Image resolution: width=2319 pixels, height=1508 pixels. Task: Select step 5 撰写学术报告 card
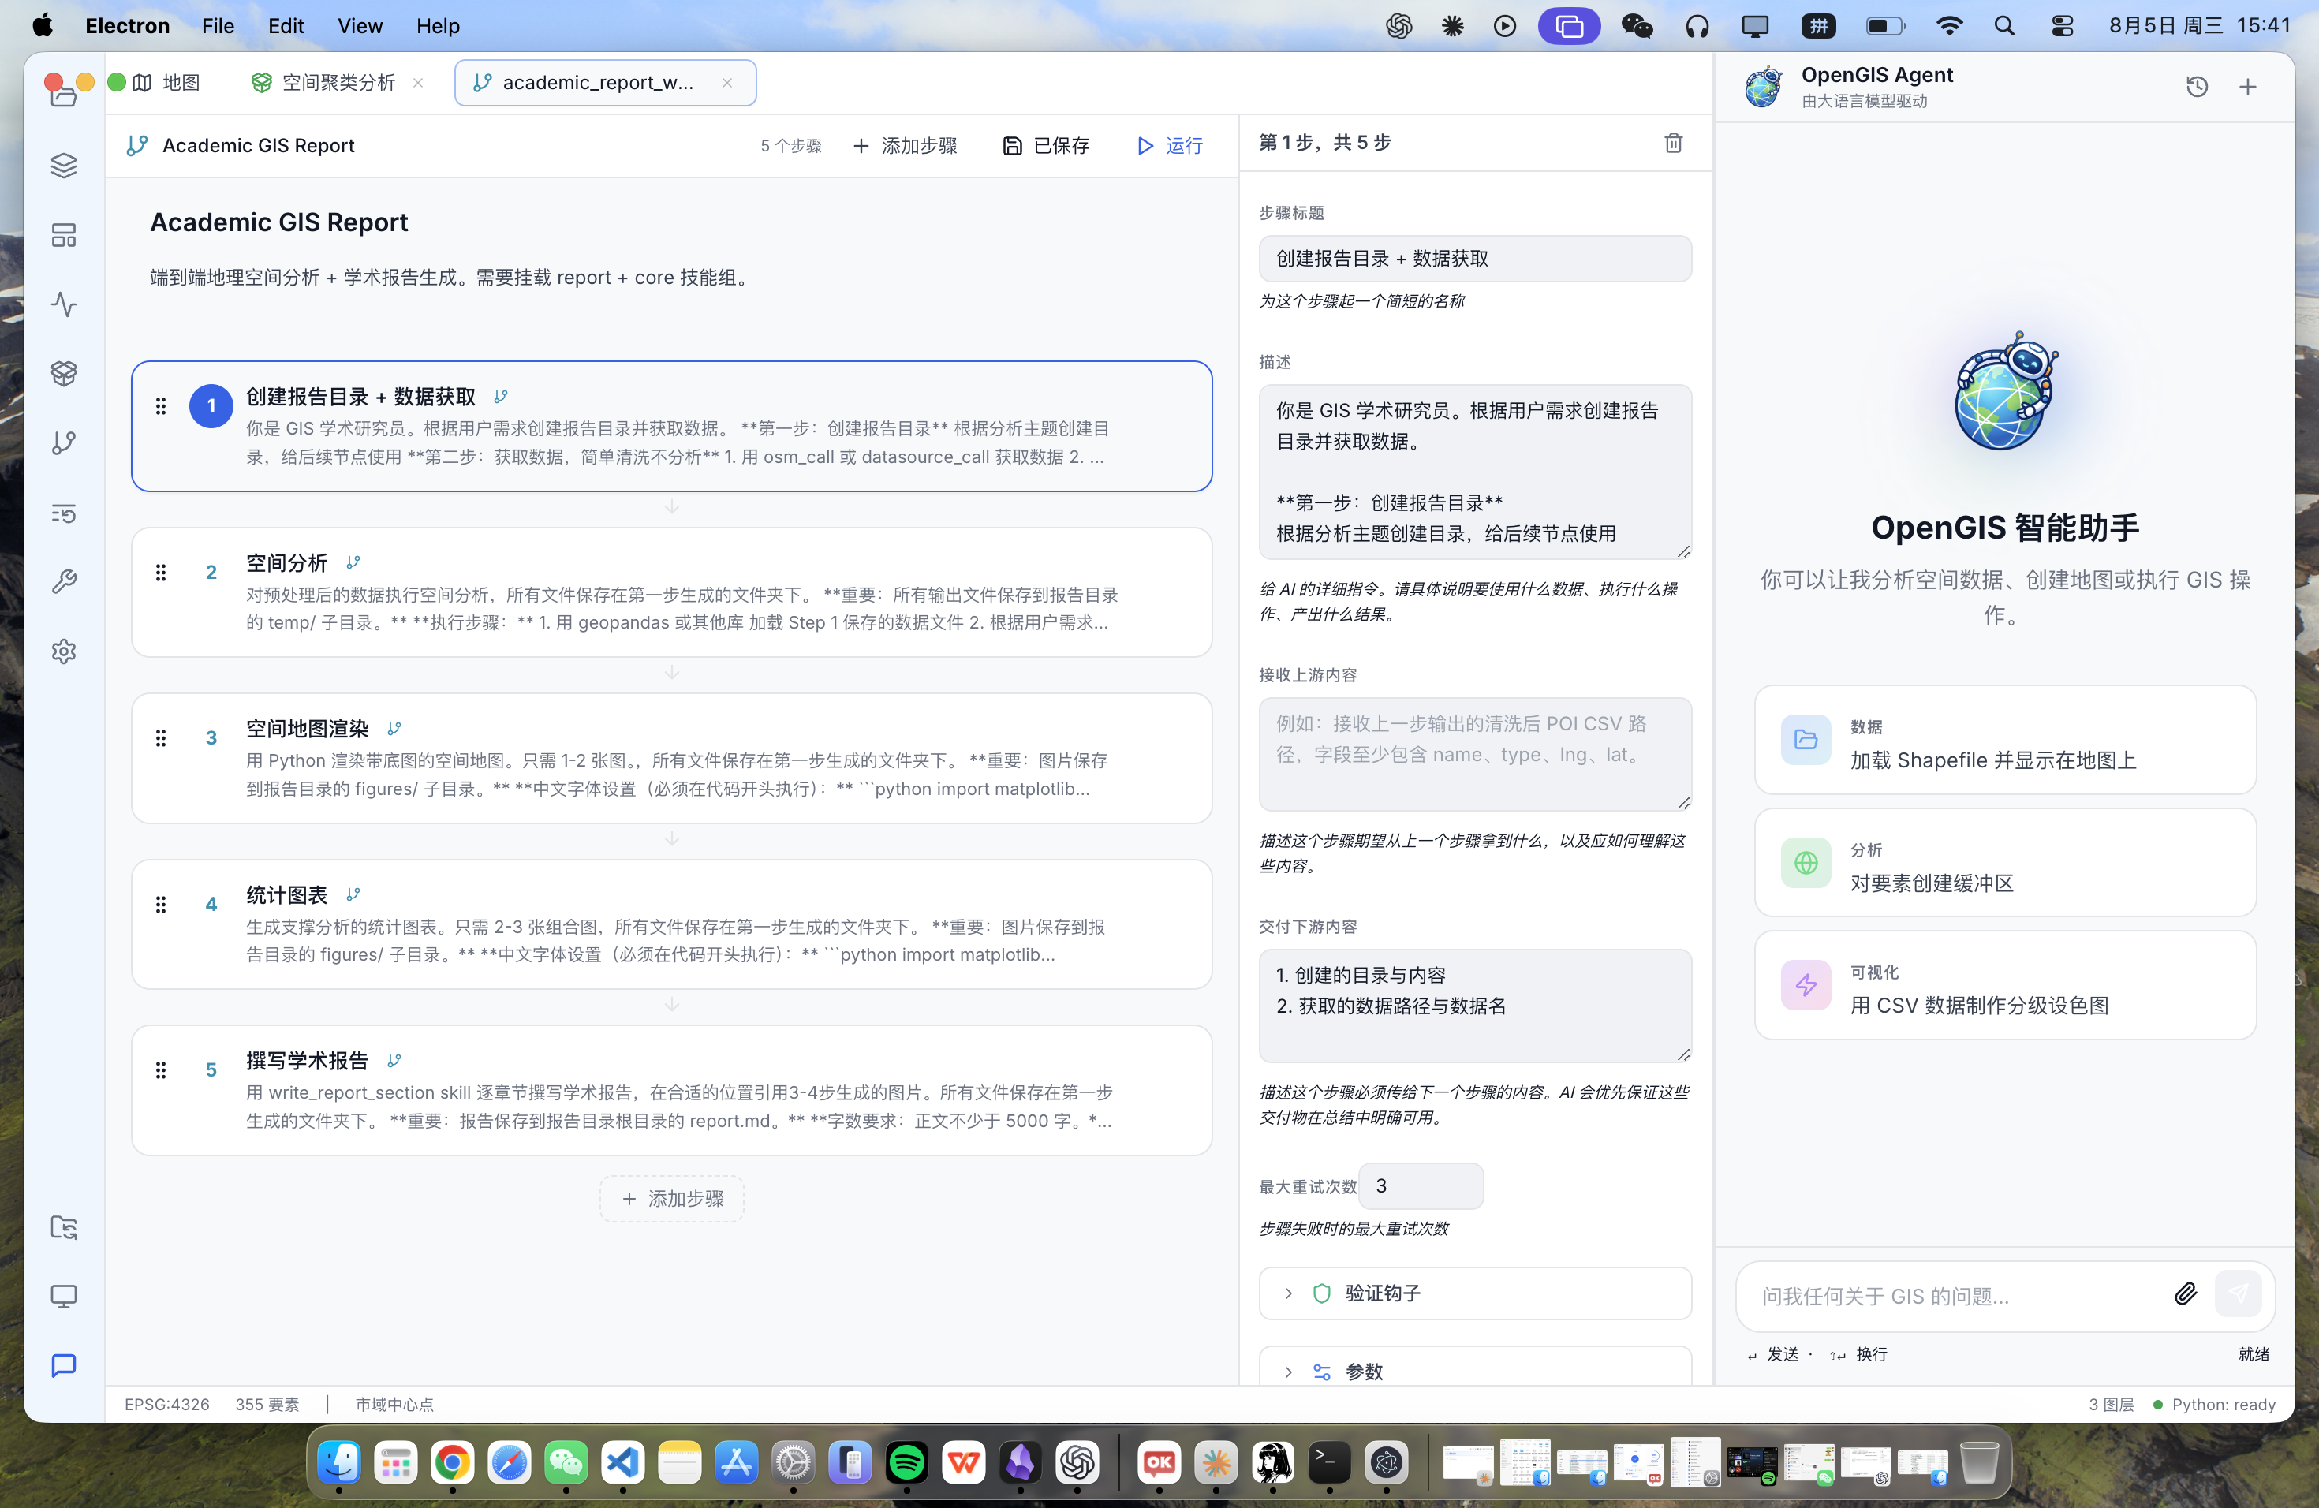click(672, 1090)
